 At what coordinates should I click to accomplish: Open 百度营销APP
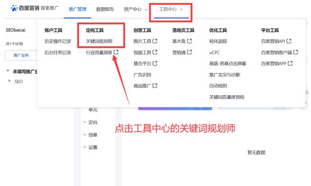[x=274, y=64]
